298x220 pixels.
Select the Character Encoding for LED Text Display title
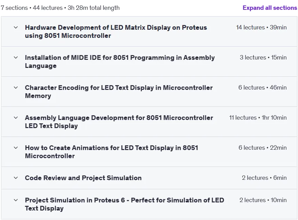coord(119,92)
